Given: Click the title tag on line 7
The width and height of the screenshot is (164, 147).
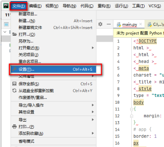Looking at the screenshot, I should point(145,82).
